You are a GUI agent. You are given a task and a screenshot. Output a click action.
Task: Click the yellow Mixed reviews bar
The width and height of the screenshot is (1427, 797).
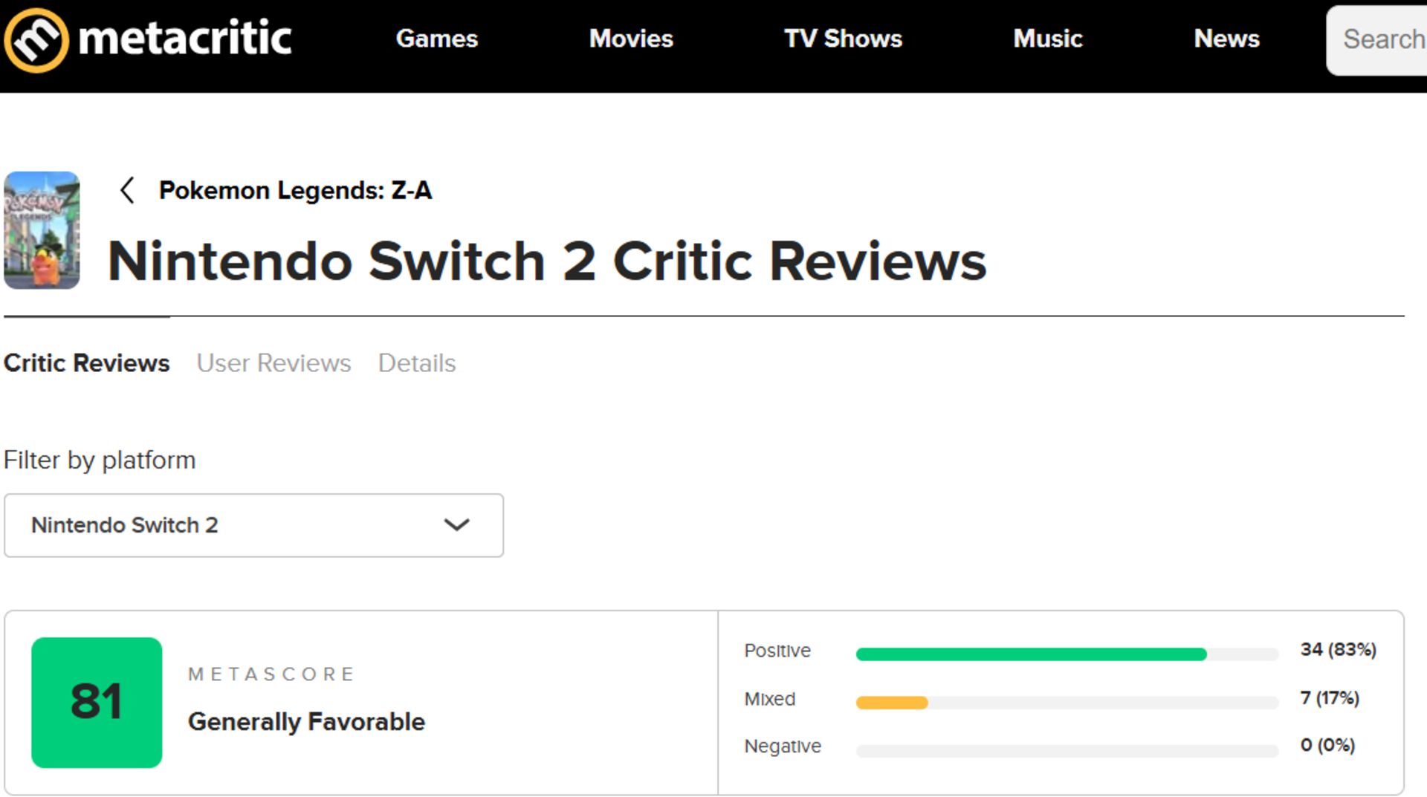pyautogui.click(x=892, y=703)
